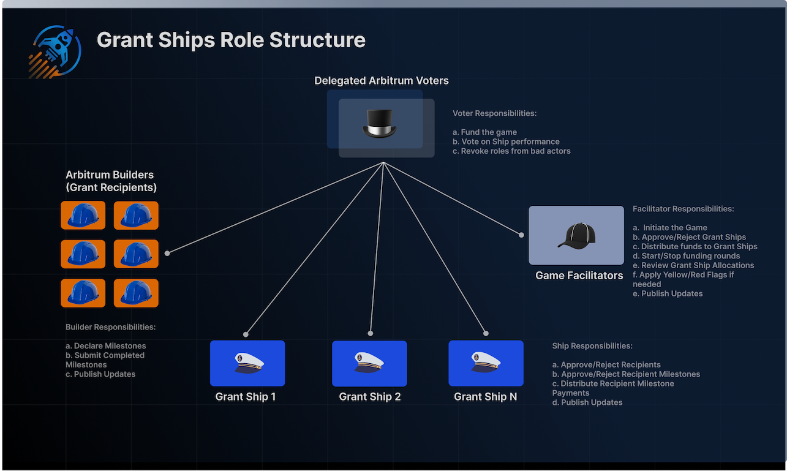
Task: Click the "Game Facilitators" label
Action: click(x=579, y=276)
